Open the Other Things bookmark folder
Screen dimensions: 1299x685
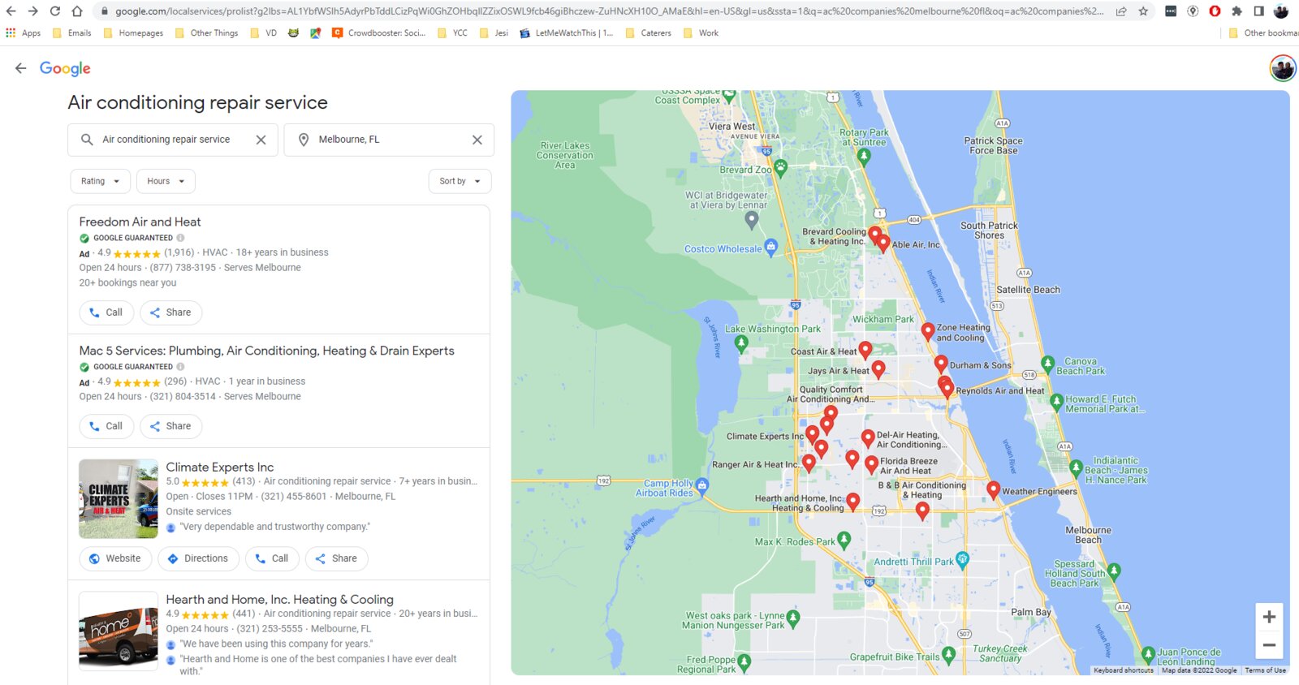pyautogui.click(x=207, y=33)
